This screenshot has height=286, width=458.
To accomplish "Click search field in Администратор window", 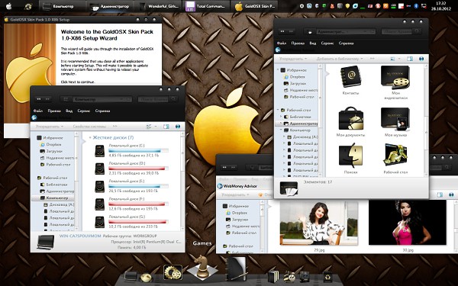I will 397,31.
